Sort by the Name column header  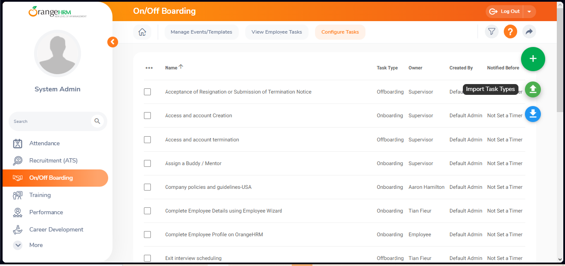[171, 68]
